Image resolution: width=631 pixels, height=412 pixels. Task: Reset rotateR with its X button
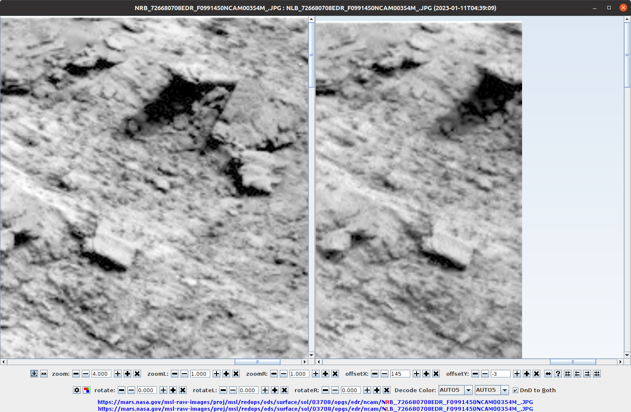point(387,390)
